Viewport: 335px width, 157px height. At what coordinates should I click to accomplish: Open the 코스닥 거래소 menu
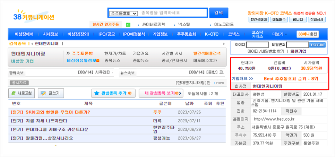tap(257, 34)
